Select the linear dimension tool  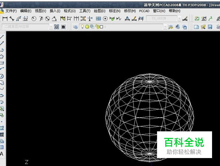(x=5, y=19)
